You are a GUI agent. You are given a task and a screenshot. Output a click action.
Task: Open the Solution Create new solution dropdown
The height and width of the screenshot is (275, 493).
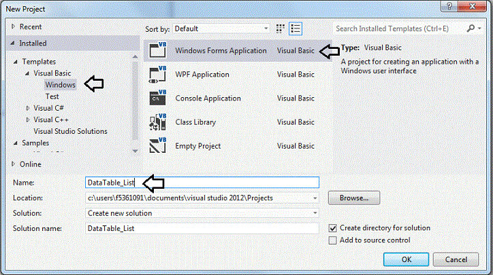click(315, 213)
